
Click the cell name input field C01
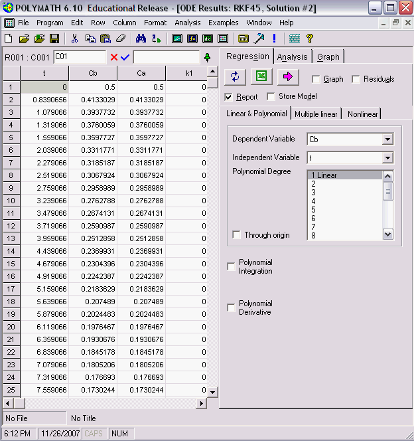80,57
